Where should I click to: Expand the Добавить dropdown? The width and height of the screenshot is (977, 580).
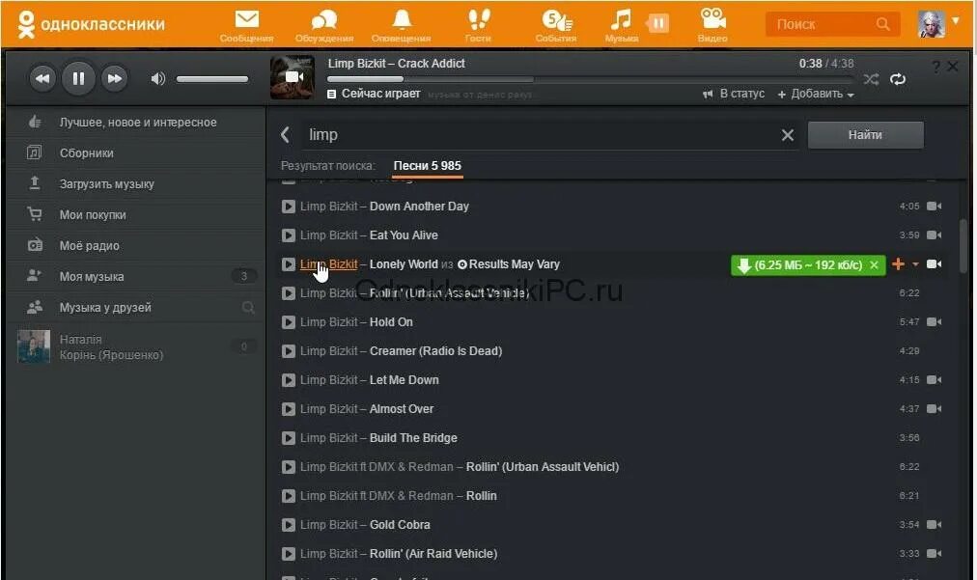(x=816, y=94)
